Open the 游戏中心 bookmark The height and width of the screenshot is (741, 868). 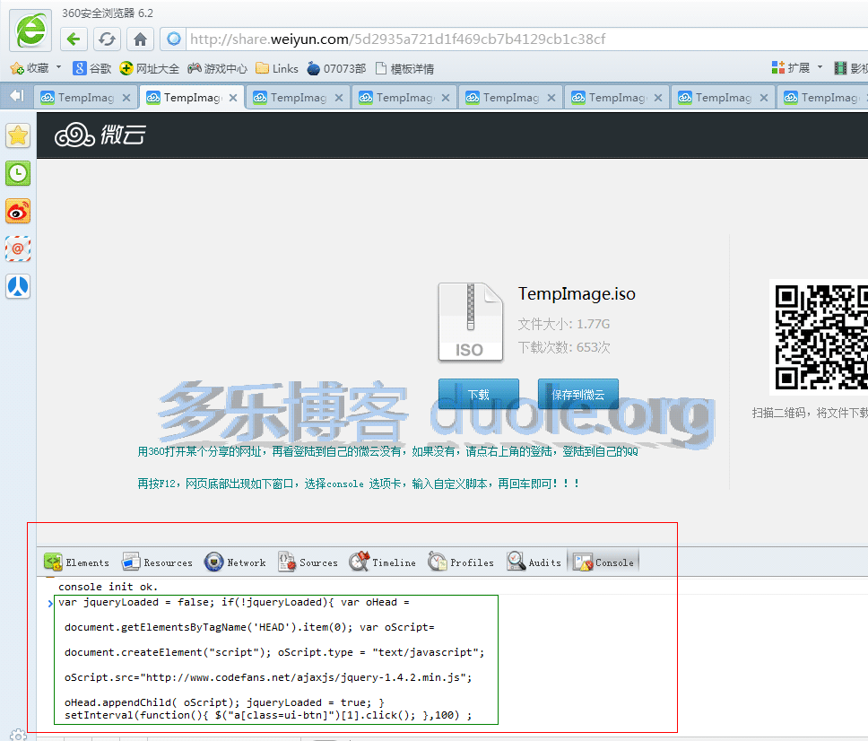(217, 69)
